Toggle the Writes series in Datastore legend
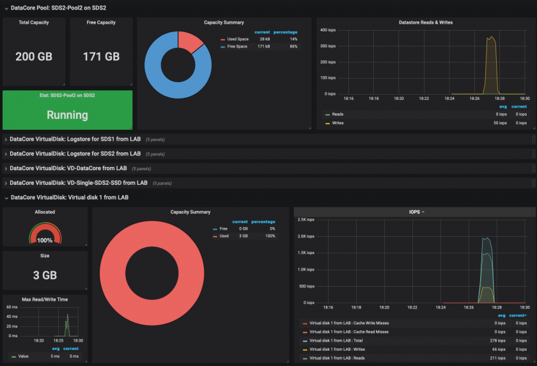The height and width of the screenshot is (366, 537). [338, 123]
